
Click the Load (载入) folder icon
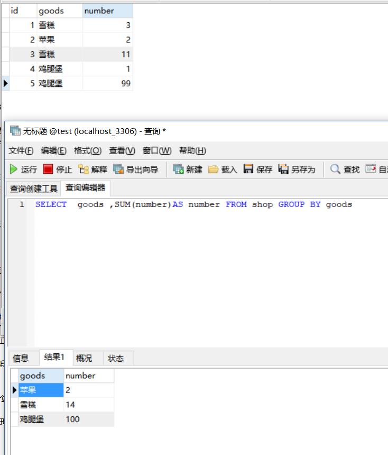[214, 169]
